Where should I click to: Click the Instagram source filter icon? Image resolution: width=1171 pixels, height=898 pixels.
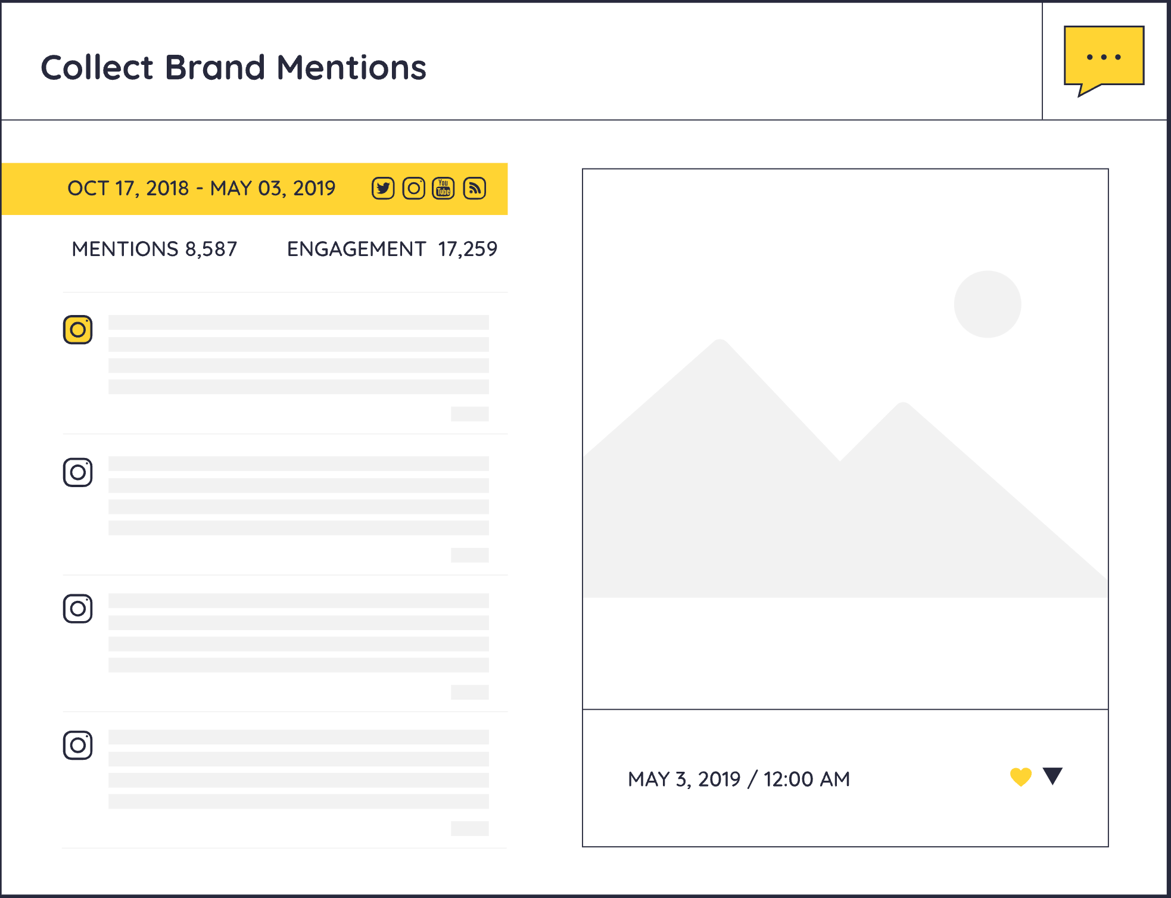point(413,188)
